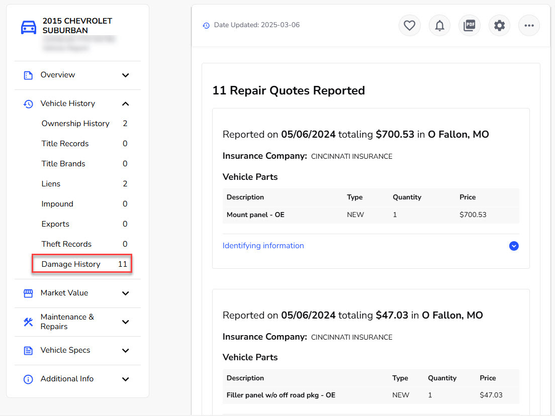This screenshot has height=416, width=555.
Task: Click the Ownership History count 2
Action: click(125, 124)
